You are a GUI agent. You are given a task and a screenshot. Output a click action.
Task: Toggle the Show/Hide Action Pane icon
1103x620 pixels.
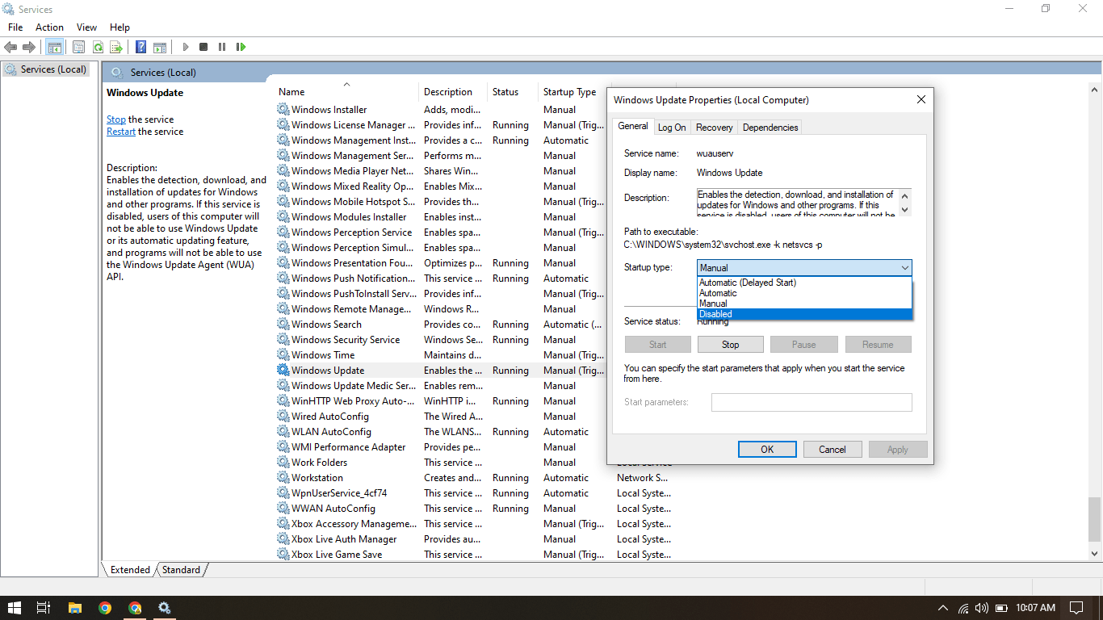click(160, 48)
